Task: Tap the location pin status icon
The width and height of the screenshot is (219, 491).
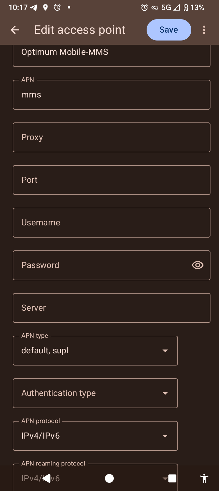Action: point(45,8)
